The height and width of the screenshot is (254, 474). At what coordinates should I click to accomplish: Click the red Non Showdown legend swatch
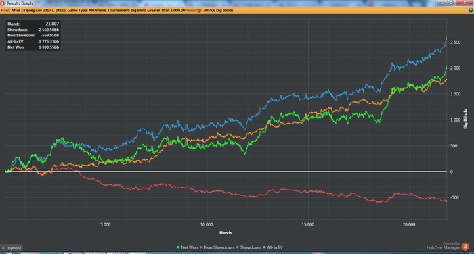[201, 247]
